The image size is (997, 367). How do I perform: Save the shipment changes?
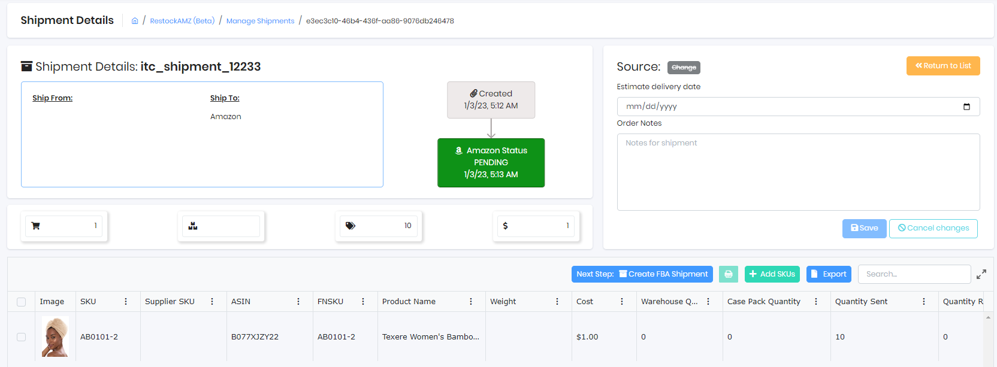[x=864, y=228]
